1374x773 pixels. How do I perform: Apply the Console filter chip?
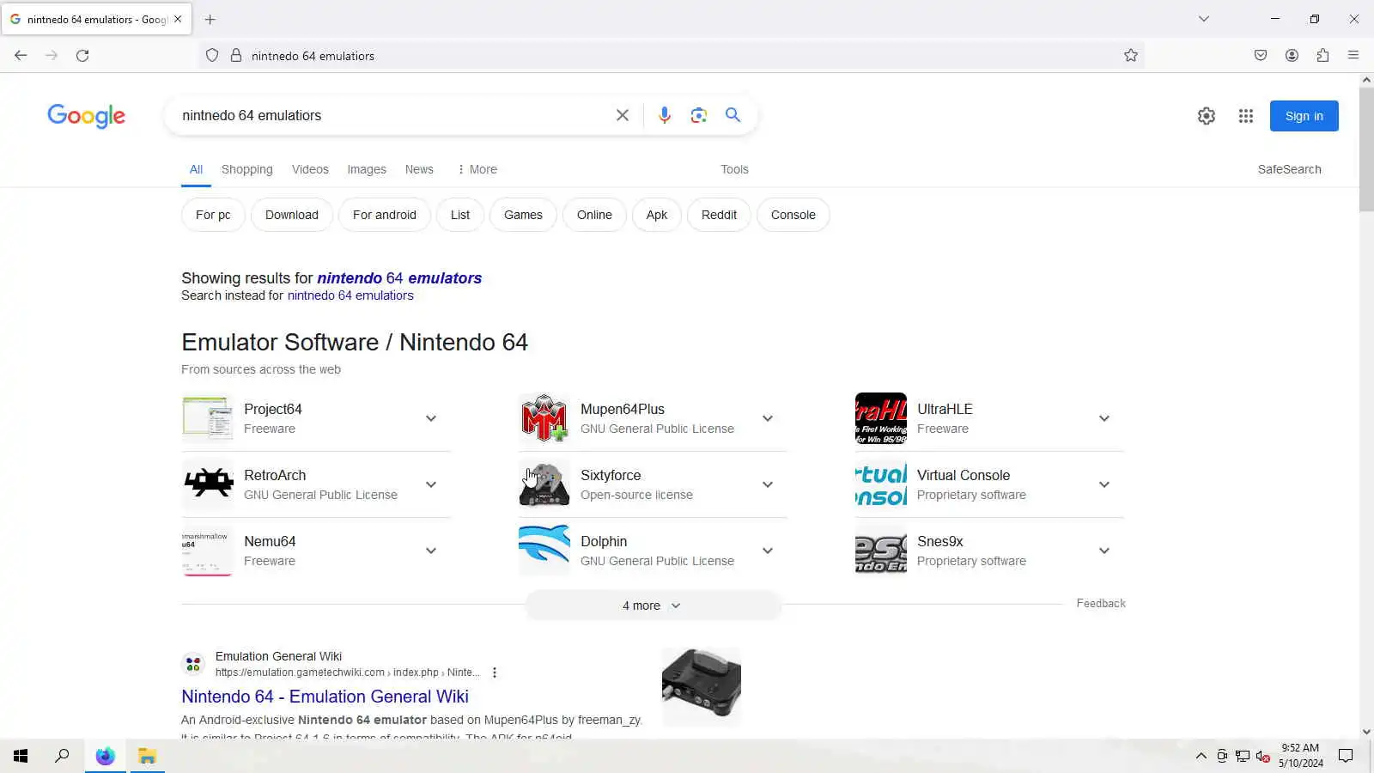(793, 215)
